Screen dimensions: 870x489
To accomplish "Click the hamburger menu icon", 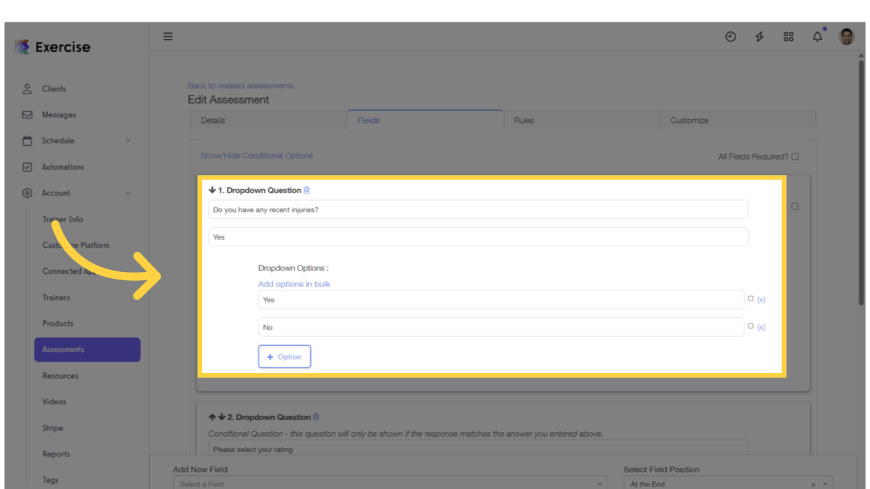I will [168, 36].
